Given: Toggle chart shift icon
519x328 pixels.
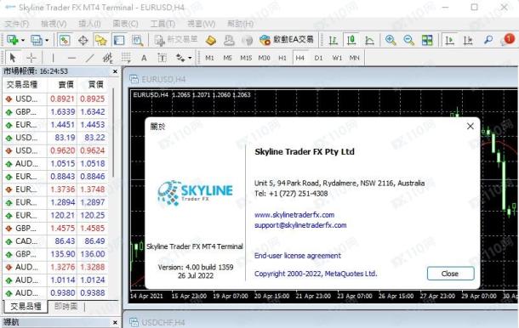Looking at the screenshot, I should click(467, 40).
